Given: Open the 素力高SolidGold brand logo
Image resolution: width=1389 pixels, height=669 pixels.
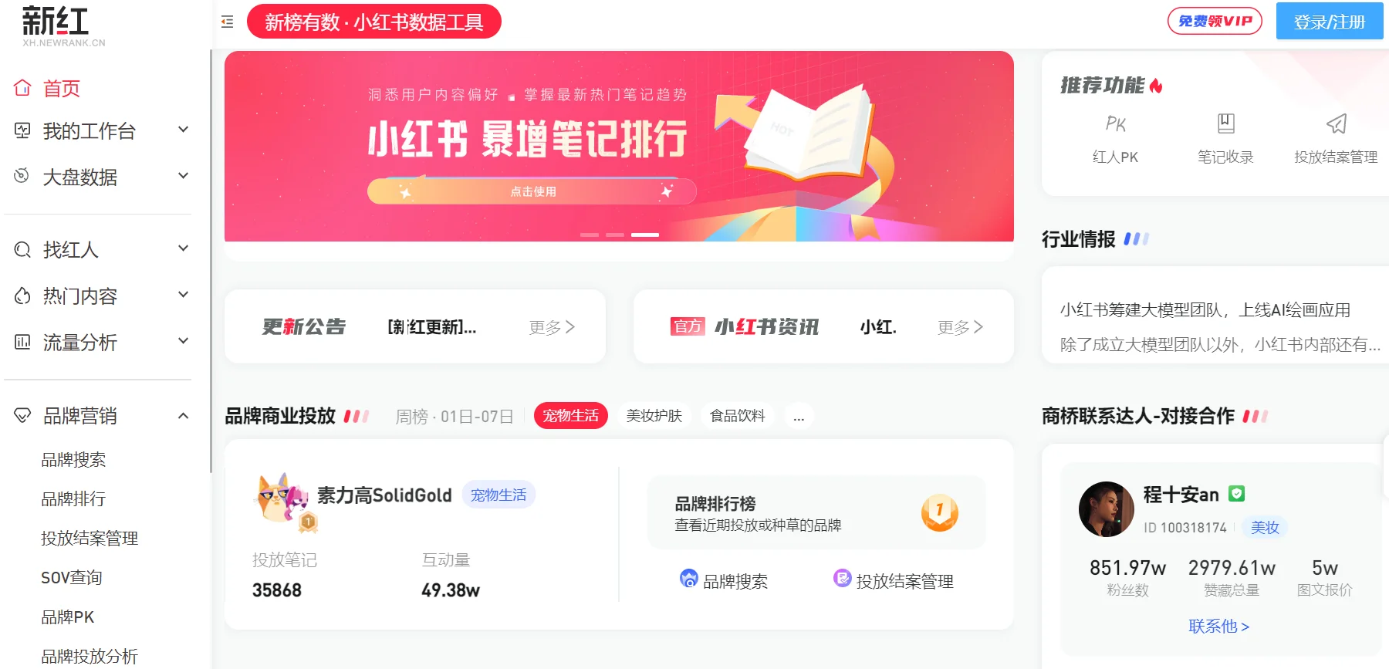Looking at the screenshot, I should pos(282,498).
